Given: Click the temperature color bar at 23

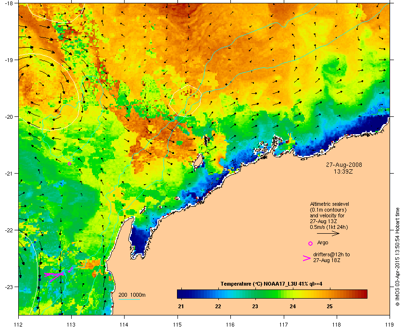Looking at the screenshot, I should coord(255,294).
